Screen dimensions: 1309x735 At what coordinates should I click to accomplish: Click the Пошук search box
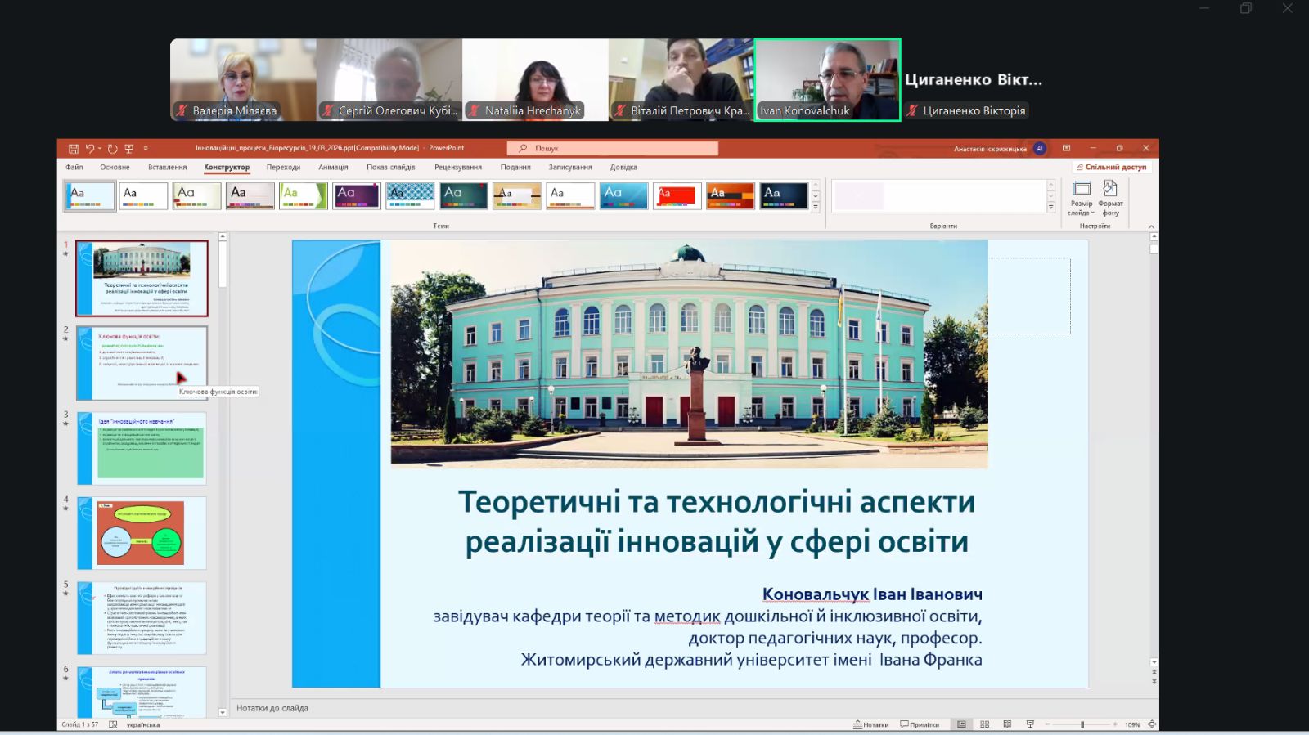pyautogui.click(x=613, y=148)
